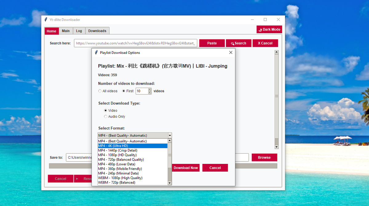
Task: Select MP4 - 4K (Ultra HD) option
Action: (133, 146)
